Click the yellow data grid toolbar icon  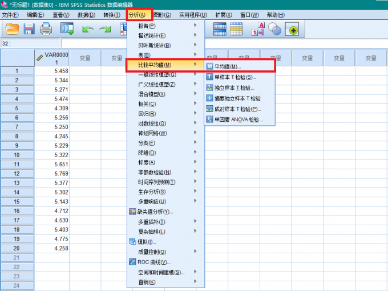click(x=236, y=29)
